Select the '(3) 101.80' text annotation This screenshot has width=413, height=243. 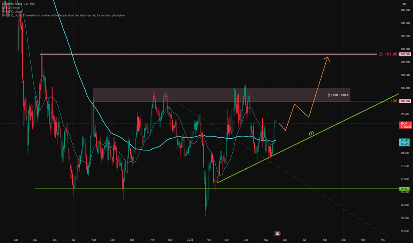tap(388, 54)
